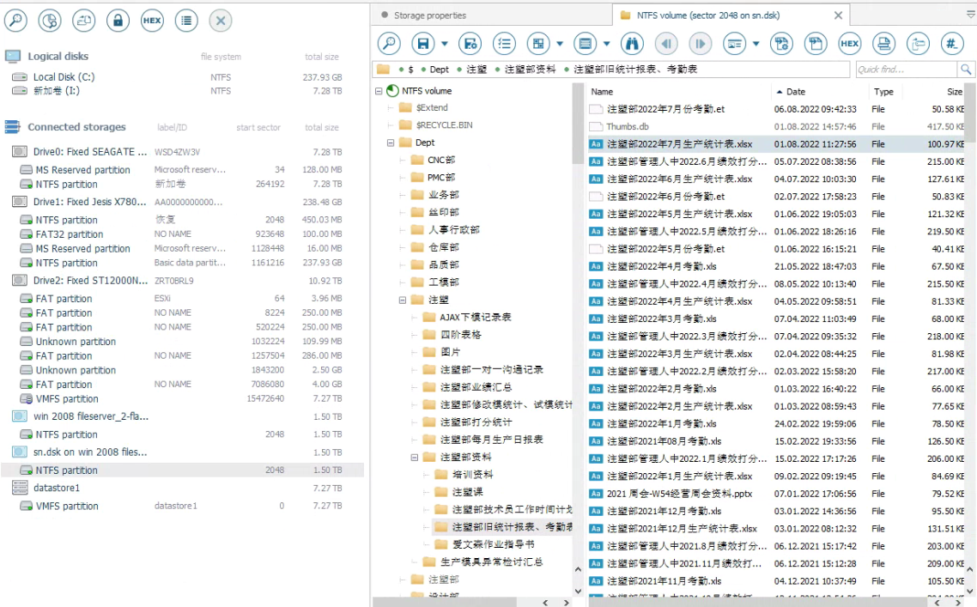Click the preview panel icon in toolbar
977x607 pixels.
(735, 44)
